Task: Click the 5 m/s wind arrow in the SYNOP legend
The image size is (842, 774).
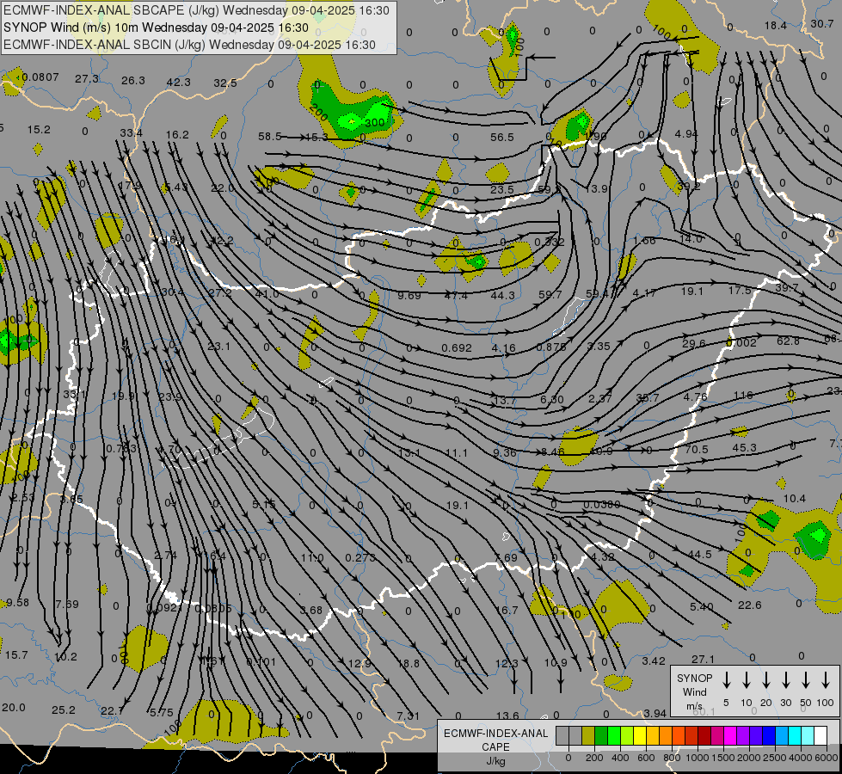Action: [726, 680]
